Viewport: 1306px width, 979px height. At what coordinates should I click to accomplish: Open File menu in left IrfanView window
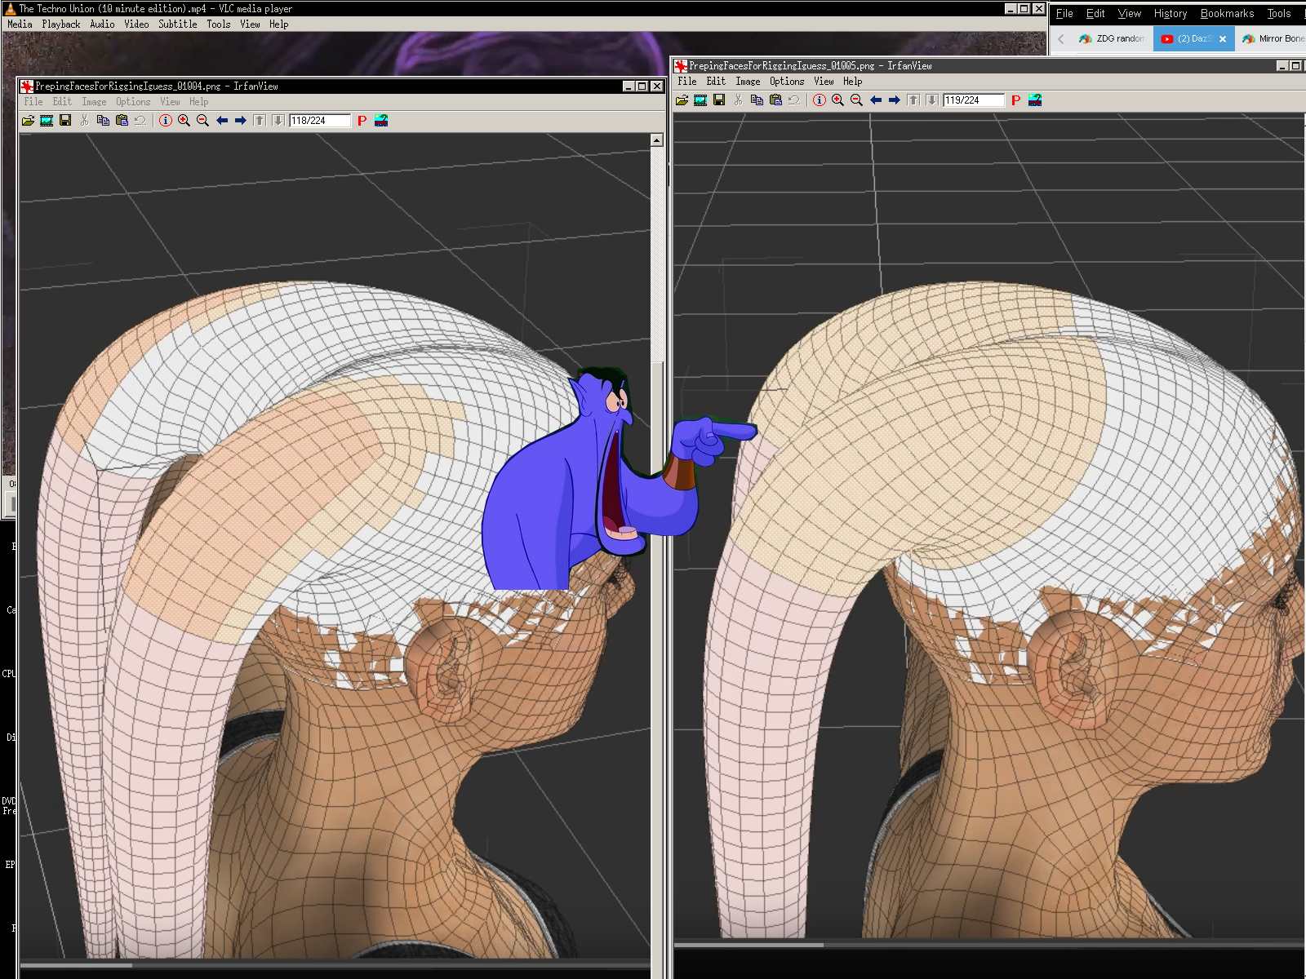point(33,102)
